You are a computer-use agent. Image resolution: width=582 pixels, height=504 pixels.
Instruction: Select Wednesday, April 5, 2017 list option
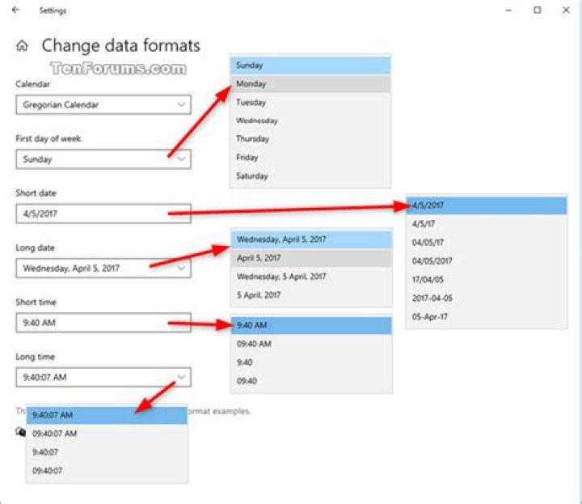[311, 239]
